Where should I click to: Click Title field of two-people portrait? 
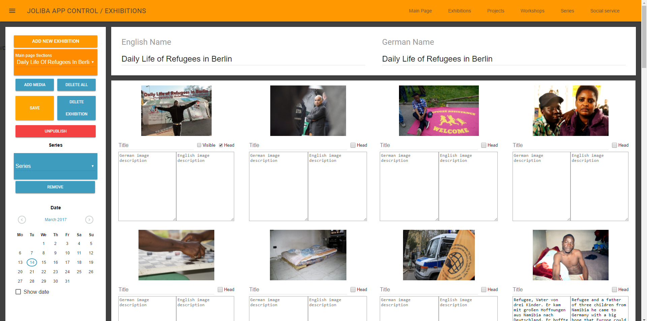561,145
